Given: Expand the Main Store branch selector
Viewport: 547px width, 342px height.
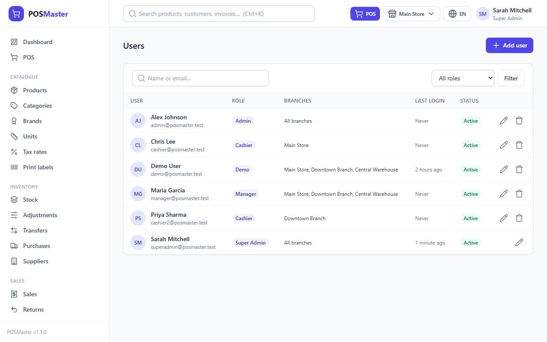Looking at the screenshot, I should (412, 14).
